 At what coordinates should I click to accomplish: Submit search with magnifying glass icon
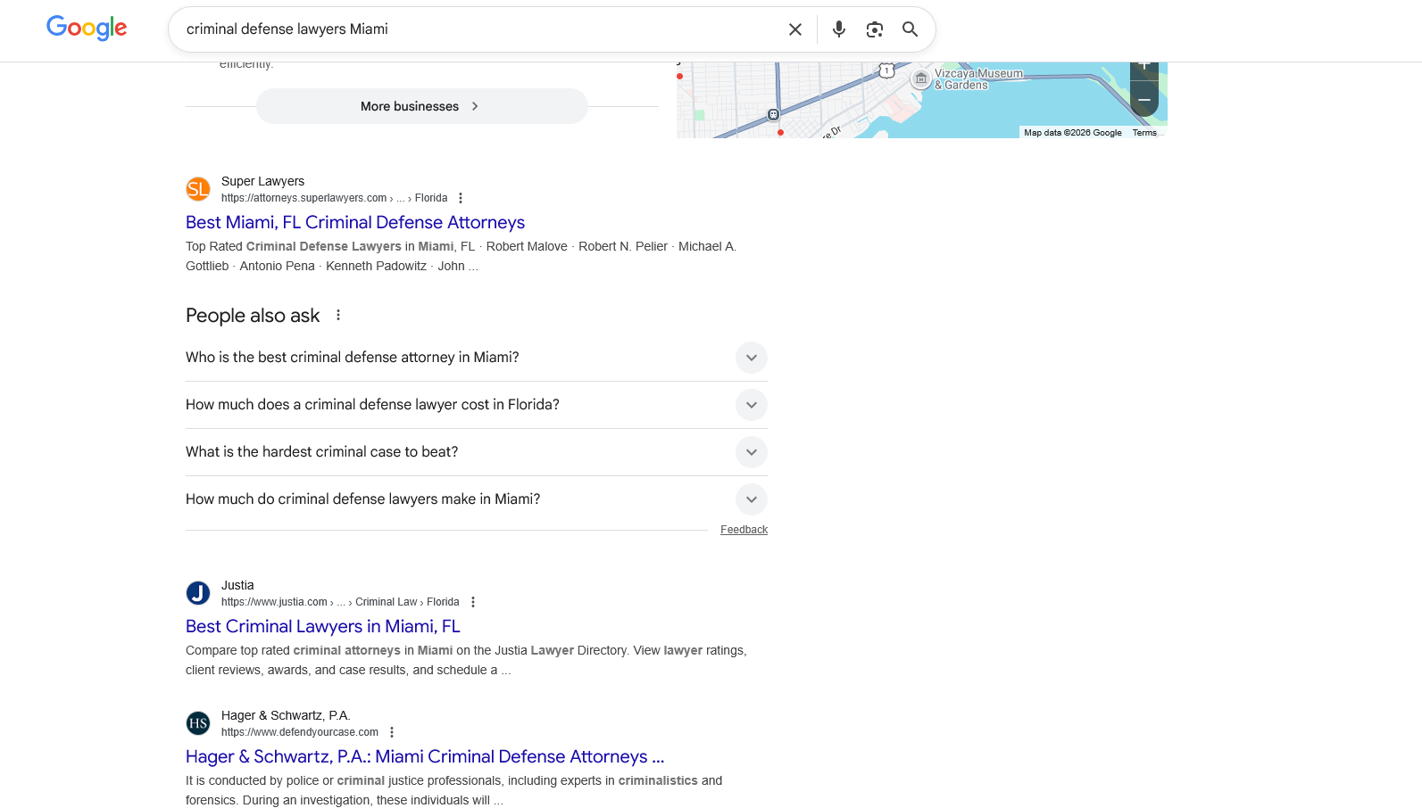(x=911, y=29)
